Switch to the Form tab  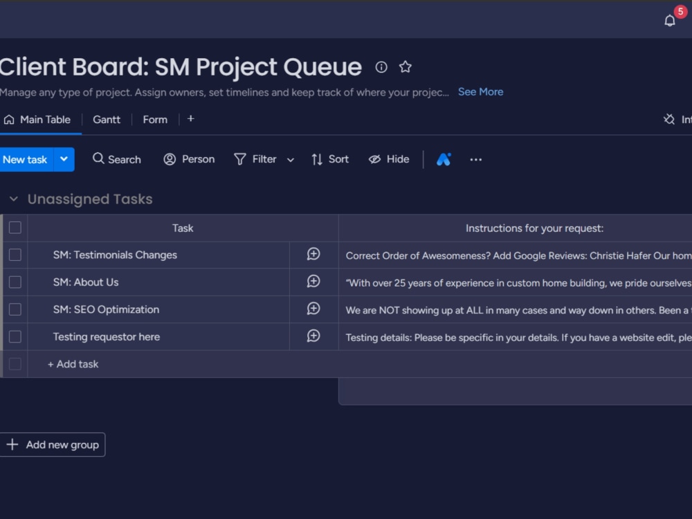(x=155, y=120)
